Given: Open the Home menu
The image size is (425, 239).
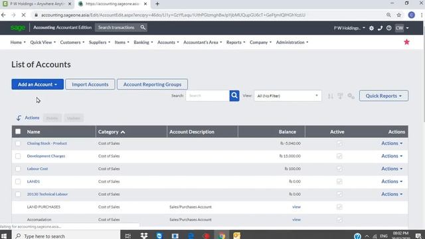Looking at the screenshot, I should (x=18, y=42).
